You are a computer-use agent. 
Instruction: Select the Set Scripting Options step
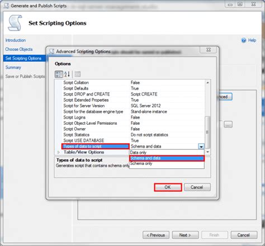coord(25,58)
